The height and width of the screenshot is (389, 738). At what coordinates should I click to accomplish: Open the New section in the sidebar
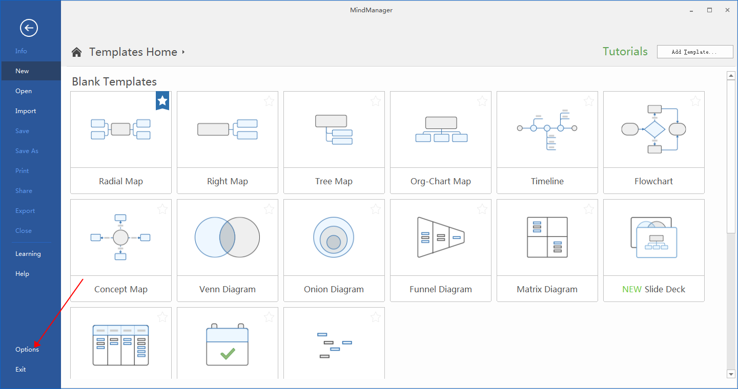coord(22,71)
